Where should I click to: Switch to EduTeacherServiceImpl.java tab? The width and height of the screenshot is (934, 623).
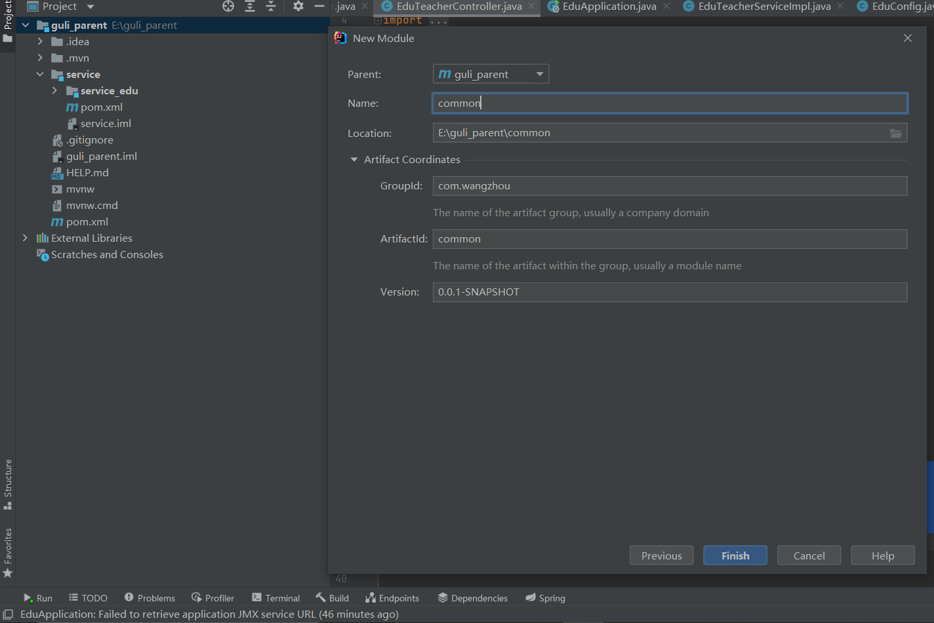coord(764,7)
